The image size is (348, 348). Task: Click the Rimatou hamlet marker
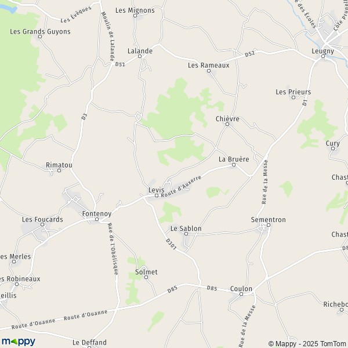[59, 171]
